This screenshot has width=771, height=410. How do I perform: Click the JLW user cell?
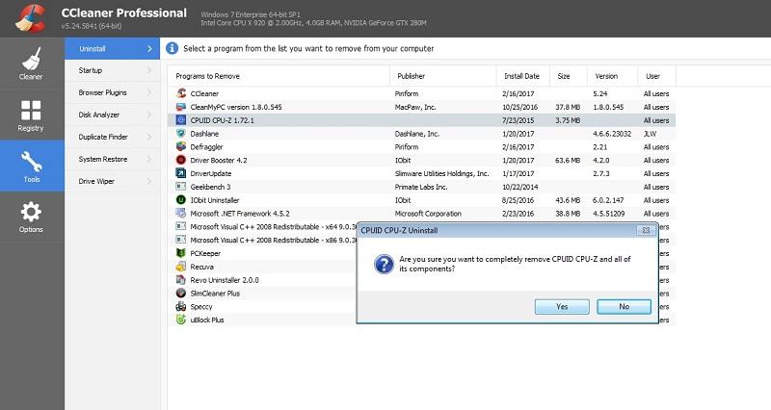coord(650,134)
